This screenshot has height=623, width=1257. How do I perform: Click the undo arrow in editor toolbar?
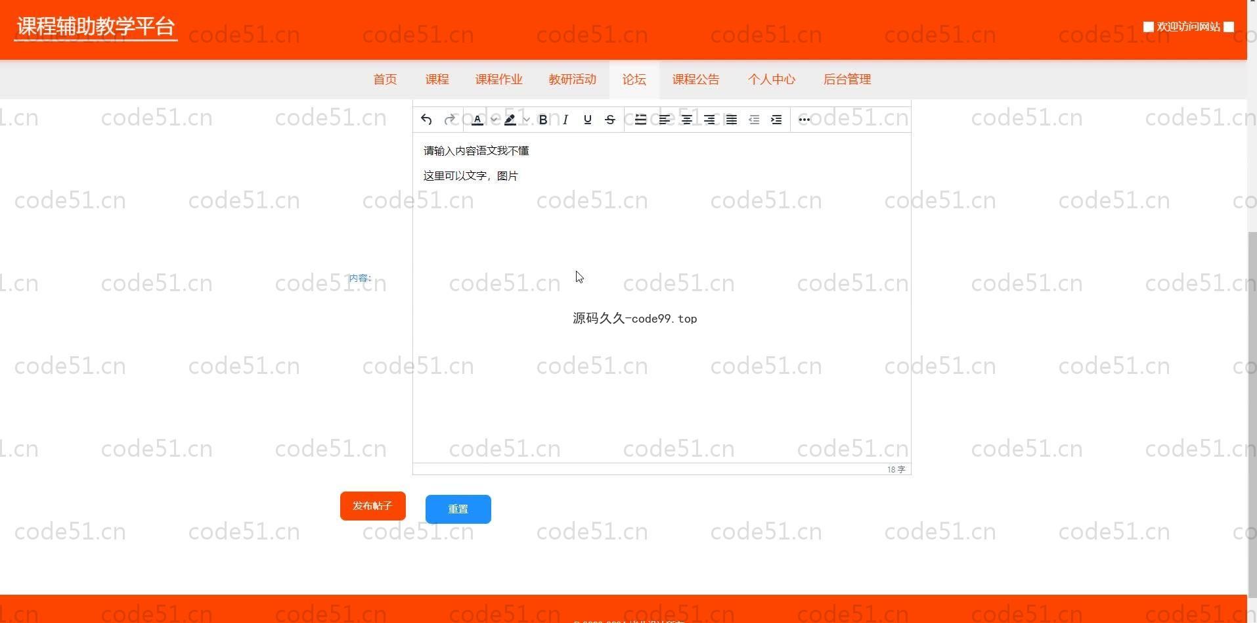point(426,120)
